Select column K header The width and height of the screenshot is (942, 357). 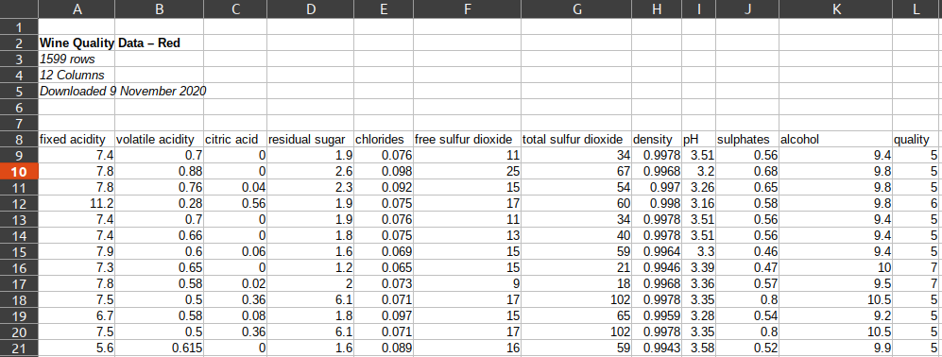tap(835, 9)
